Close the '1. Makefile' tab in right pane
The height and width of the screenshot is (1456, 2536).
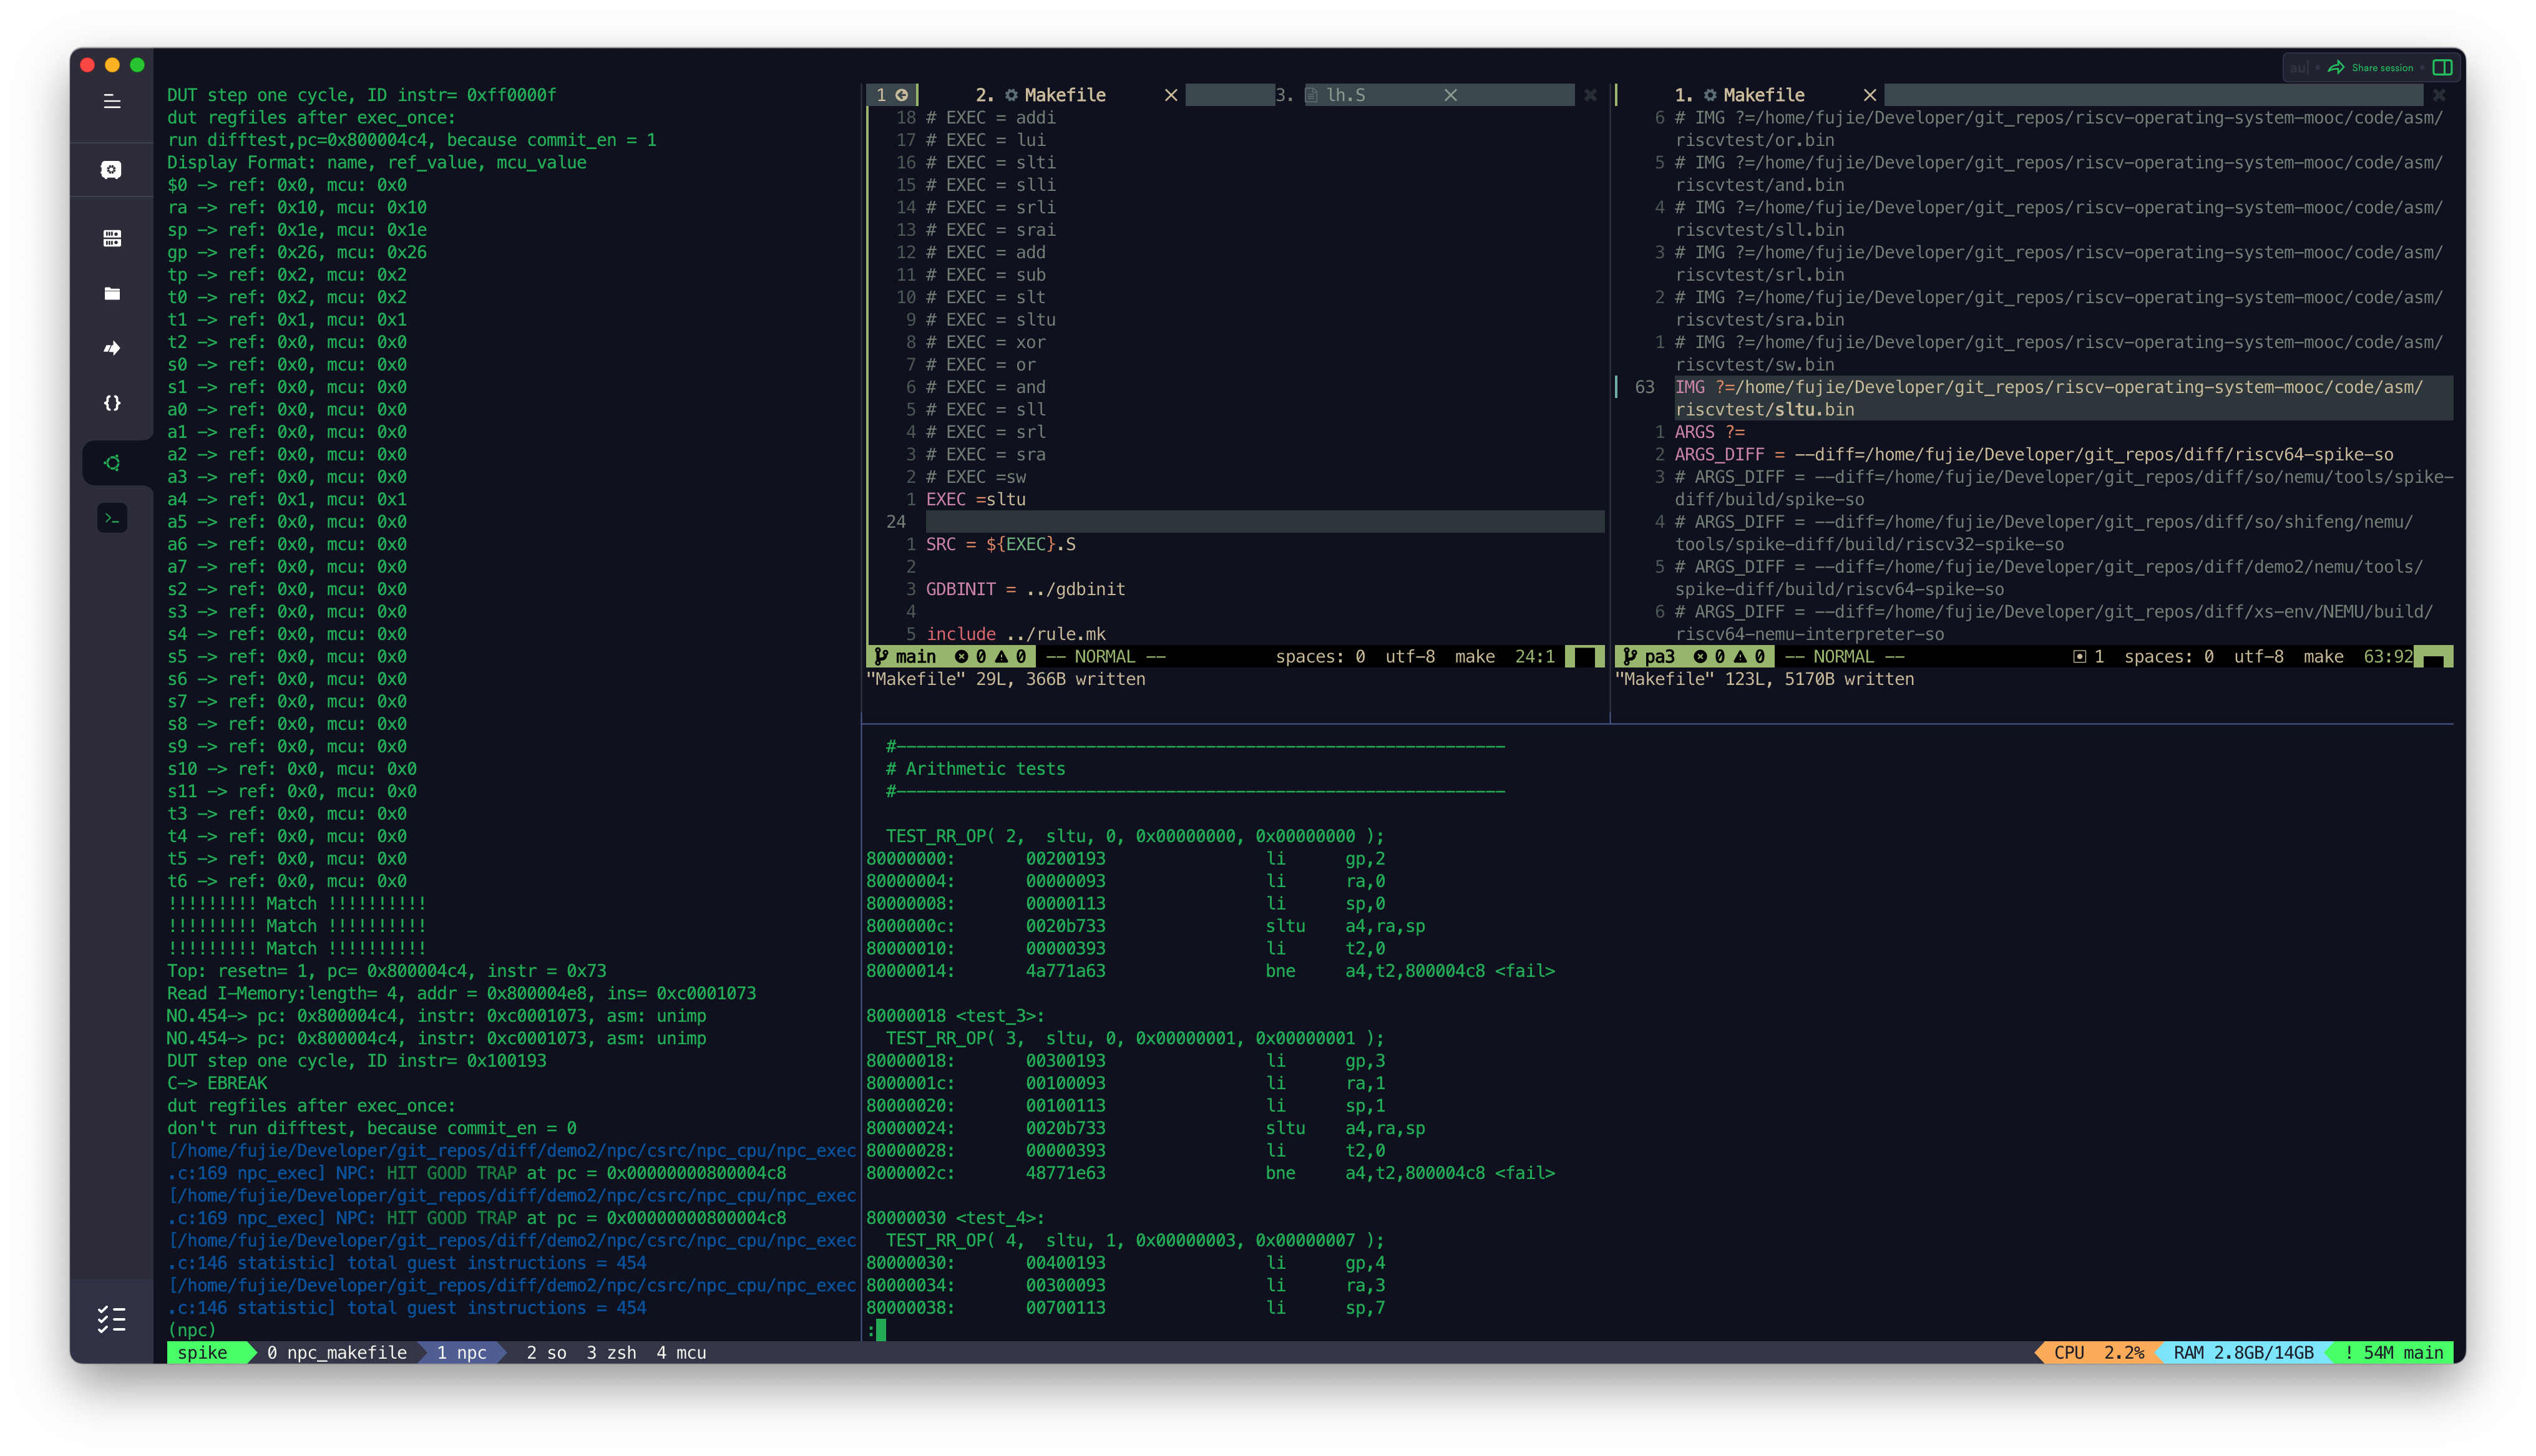1869,95
